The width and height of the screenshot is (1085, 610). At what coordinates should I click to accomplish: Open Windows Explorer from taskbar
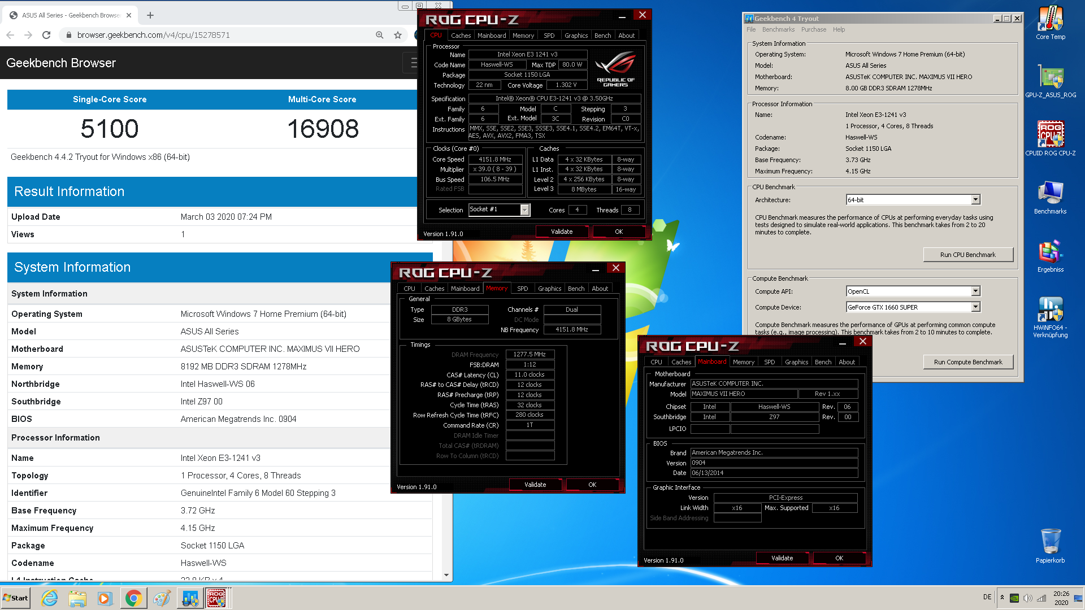click(77, 598)
